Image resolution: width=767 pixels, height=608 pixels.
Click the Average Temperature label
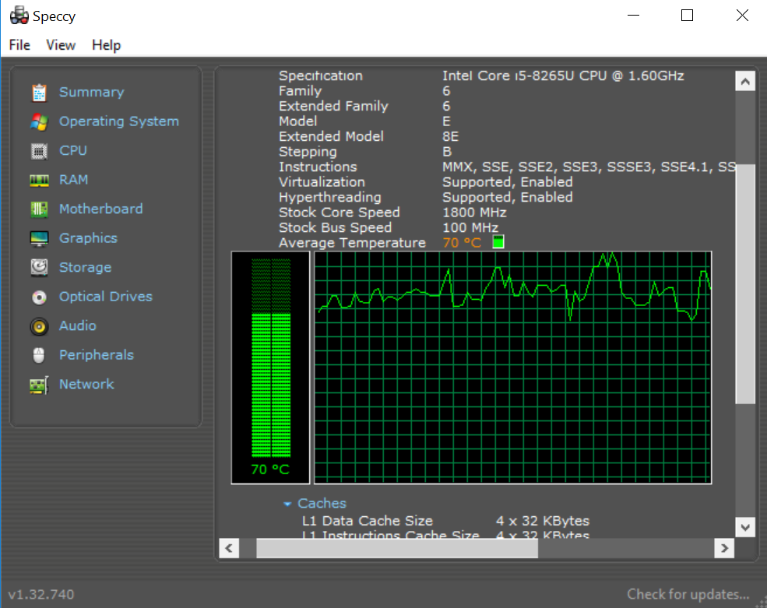point(352,243)
